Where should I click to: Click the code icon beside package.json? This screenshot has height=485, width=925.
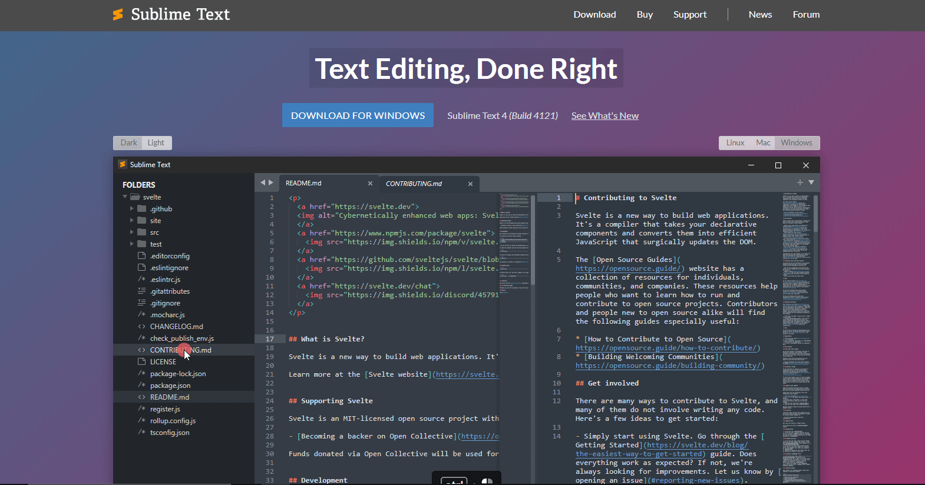(141, 385)
